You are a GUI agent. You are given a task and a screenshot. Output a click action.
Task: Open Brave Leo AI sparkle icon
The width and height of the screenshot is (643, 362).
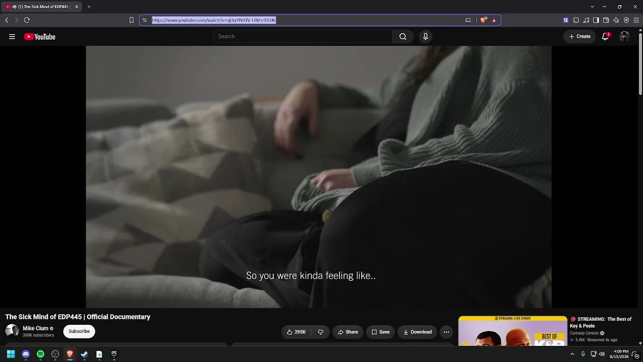tap(616, 20)
